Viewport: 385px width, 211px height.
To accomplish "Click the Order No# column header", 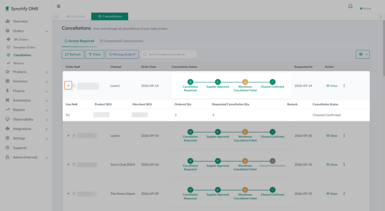I will click(73, 67).
